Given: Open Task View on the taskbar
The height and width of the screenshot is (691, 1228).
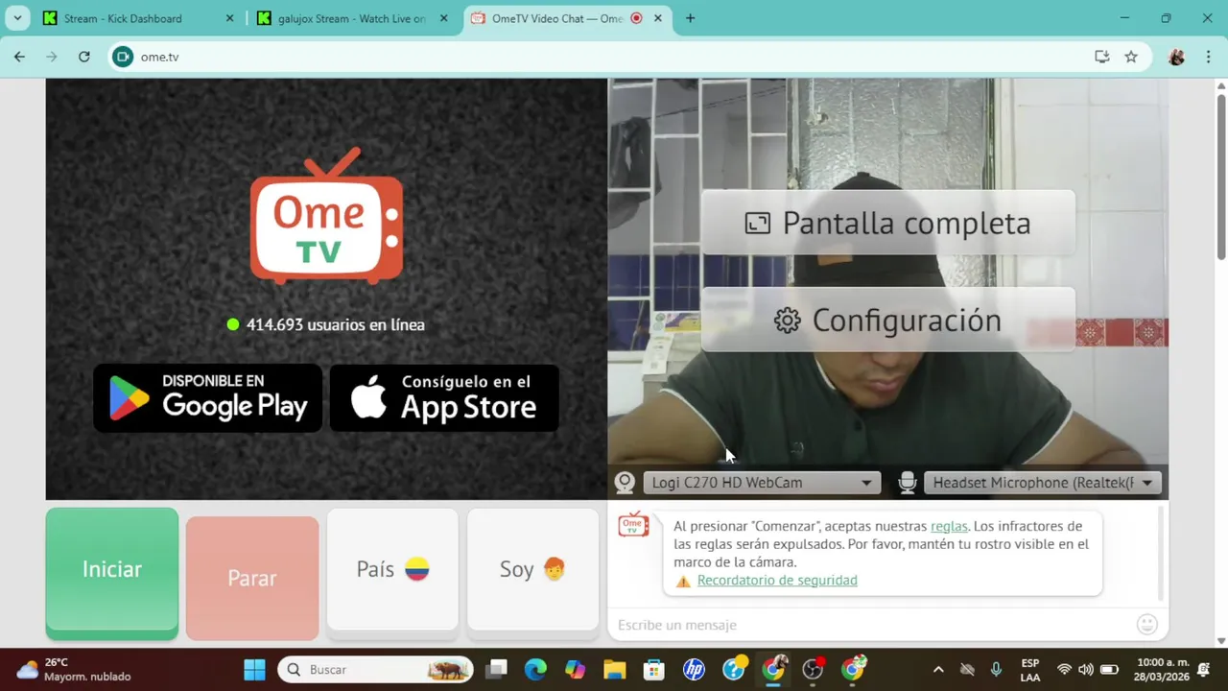Looking at the screenshot, I should coord(496,670).
